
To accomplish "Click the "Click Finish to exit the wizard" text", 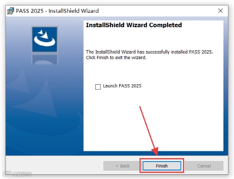I will [116, 57].
